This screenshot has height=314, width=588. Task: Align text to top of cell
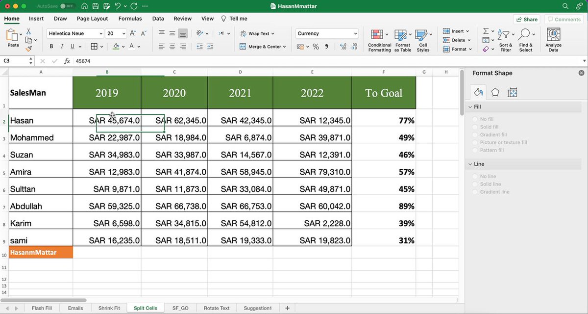(161, 33)
